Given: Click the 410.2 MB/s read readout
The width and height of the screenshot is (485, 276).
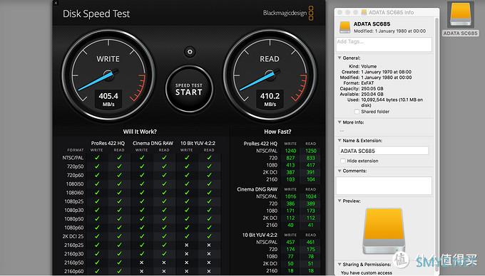Looking at the screenshot, I should pyautogui.click(x=270, y=99).
